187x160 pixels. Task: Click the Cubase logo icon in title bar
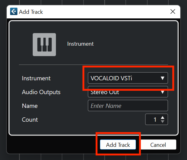point(14,11)
